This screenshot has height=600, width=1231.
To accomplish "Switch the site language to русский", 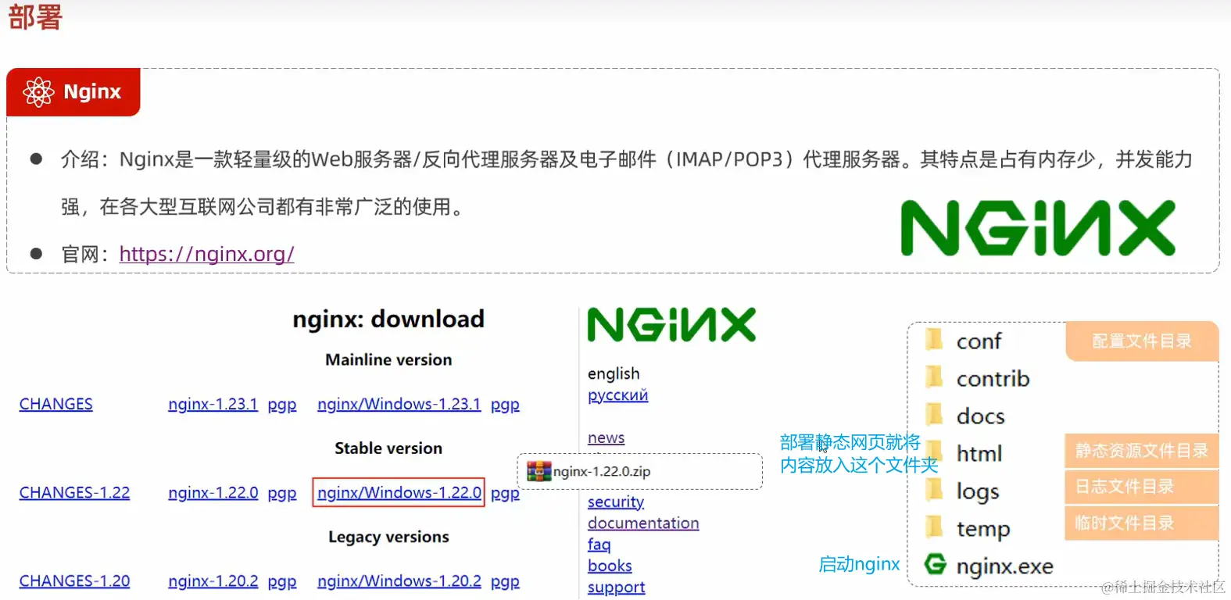I will [x=617, y=395].
